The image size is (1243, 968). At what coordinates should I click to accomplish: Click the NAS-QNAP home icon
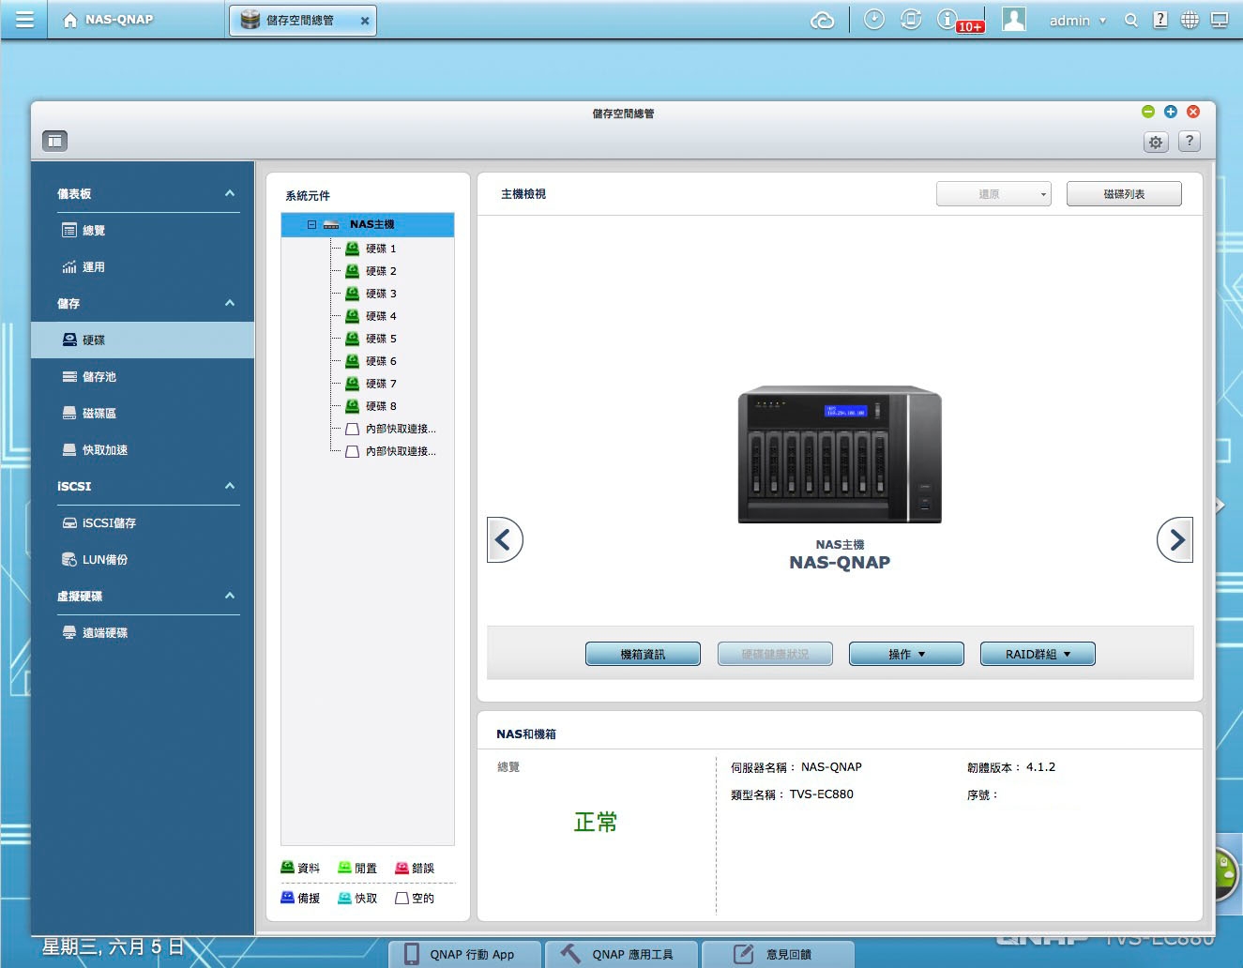coord(70,20)
